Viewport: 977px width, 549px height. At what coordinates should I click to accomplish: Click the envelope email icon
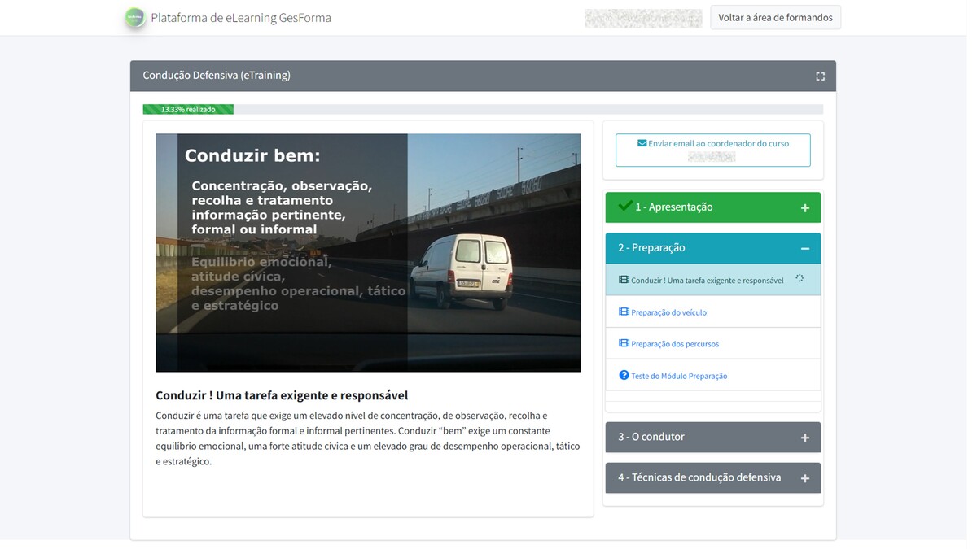point(642,143)
